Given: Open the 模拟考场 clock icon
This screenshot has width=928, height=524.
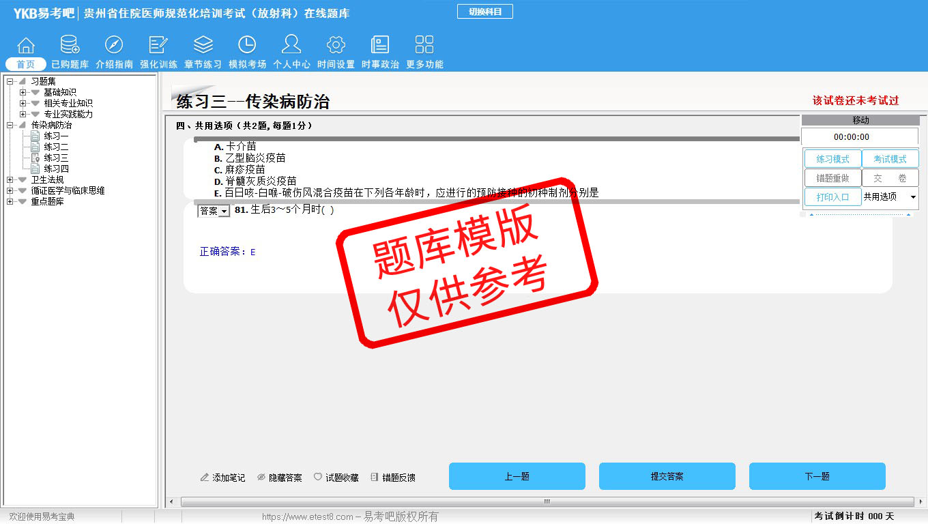Looking at the screenshot, I should (247, 46).
